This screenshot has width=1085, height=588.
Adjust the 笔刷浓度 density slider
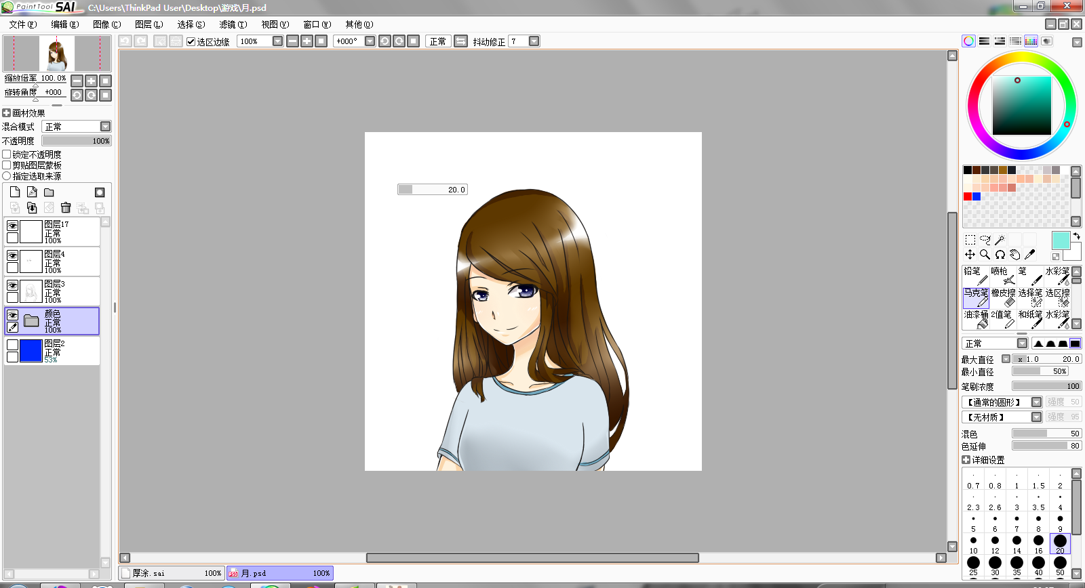[1046, 386]
